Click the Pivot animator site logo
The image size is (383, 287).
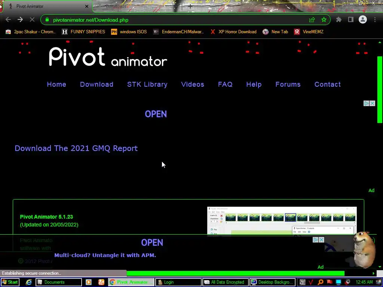[x=108, y=57]
